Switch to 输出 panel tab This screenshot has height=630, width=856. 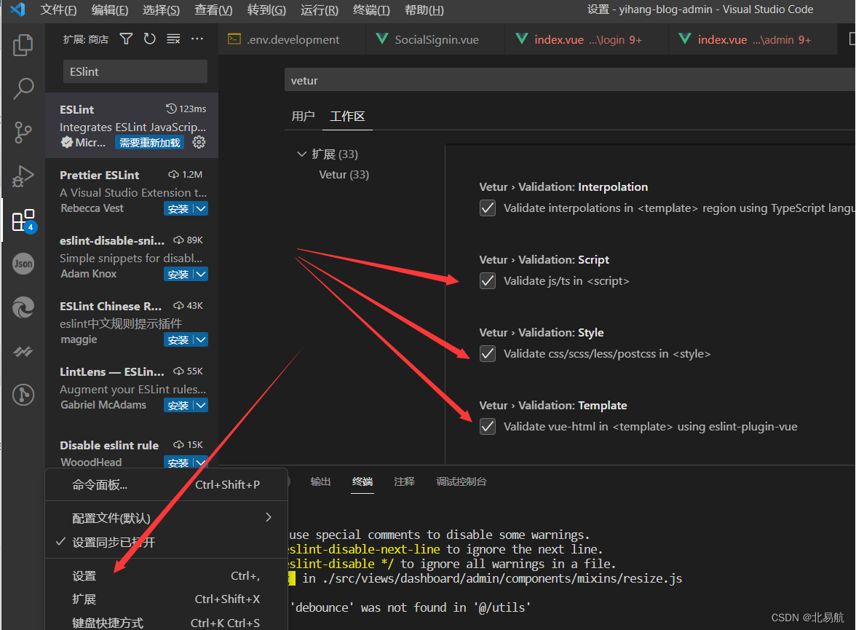(x=320, y=481)
